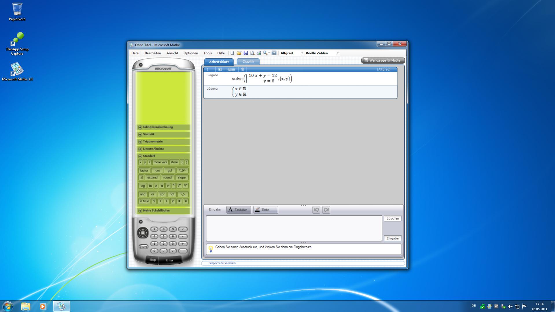Expand the Statistik section
Image resolution: width=555 pixels, height=312 pixels.
pos(163,134)
